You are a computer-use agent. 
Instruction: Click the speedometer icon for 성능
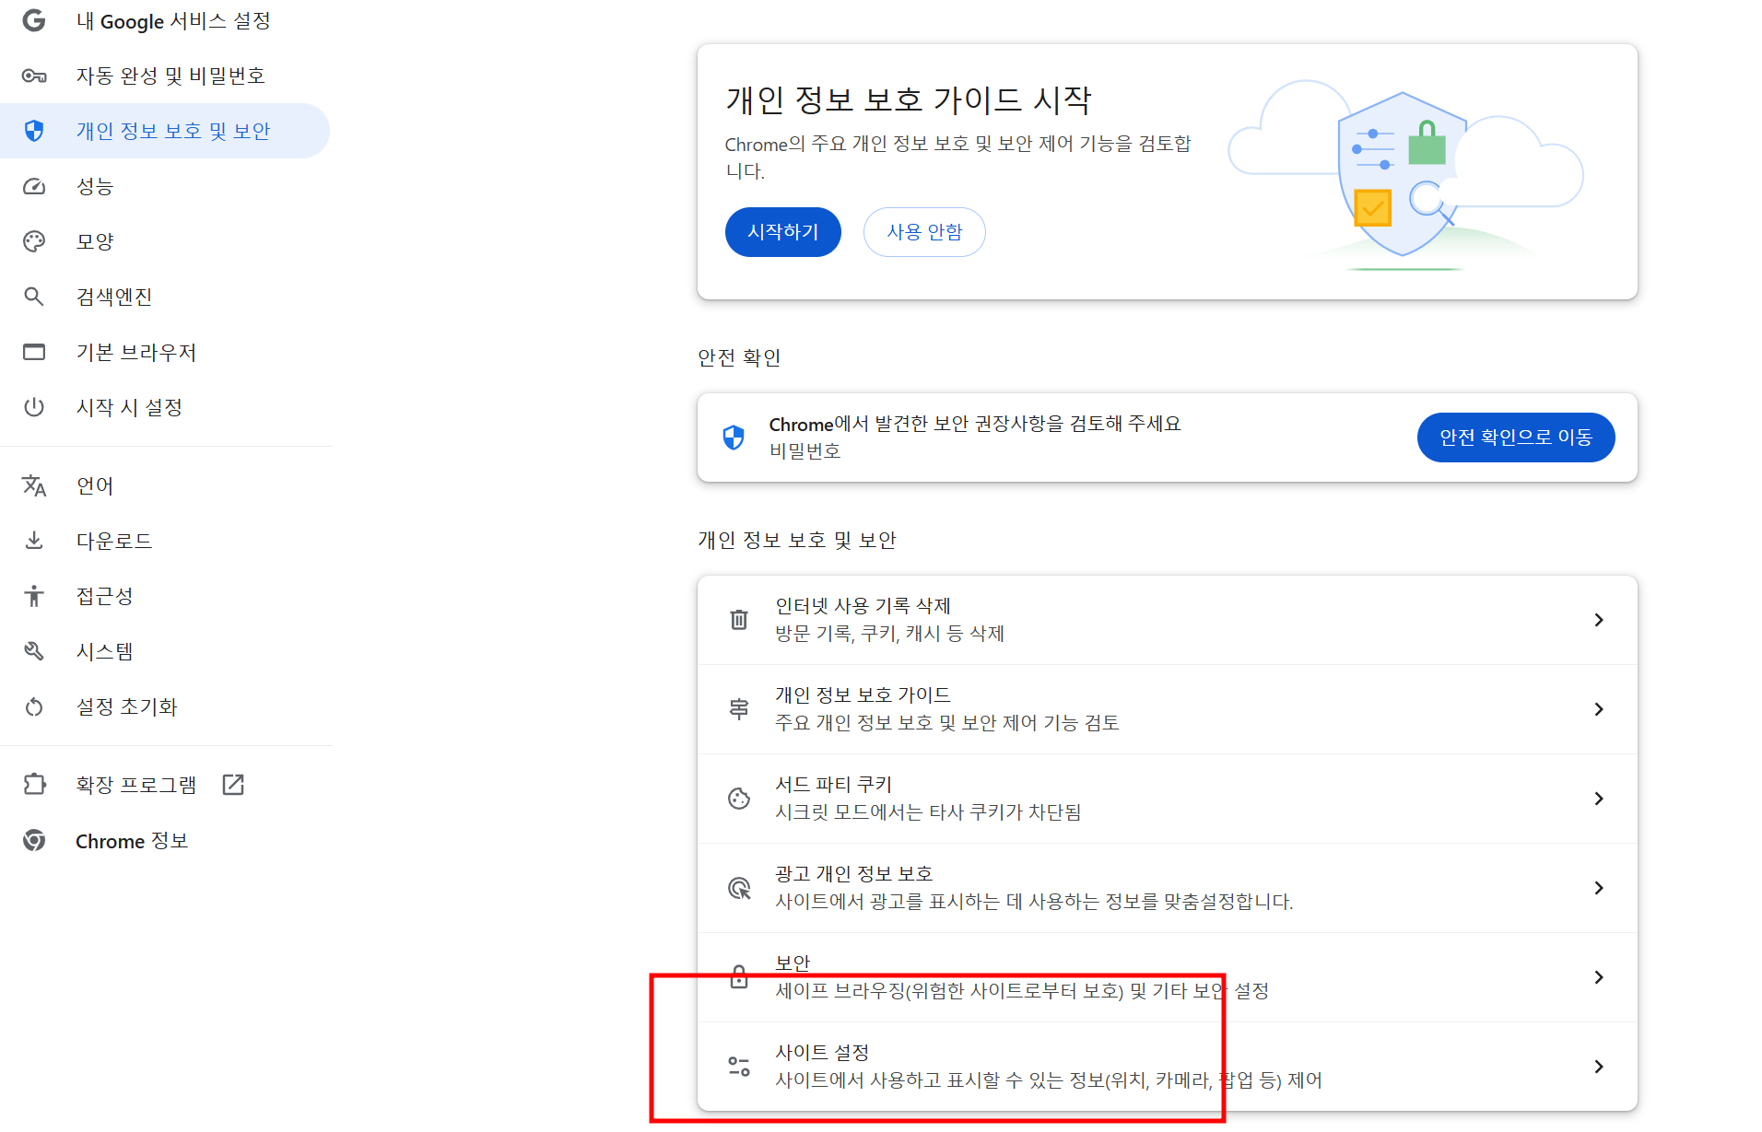[x=34, y=186]
